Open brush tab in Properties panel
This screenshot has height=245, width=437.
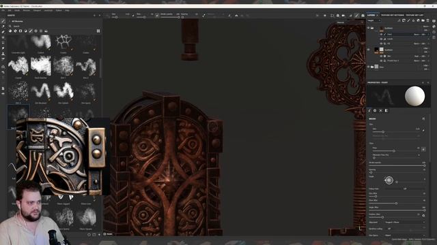[x=369, y=110]
